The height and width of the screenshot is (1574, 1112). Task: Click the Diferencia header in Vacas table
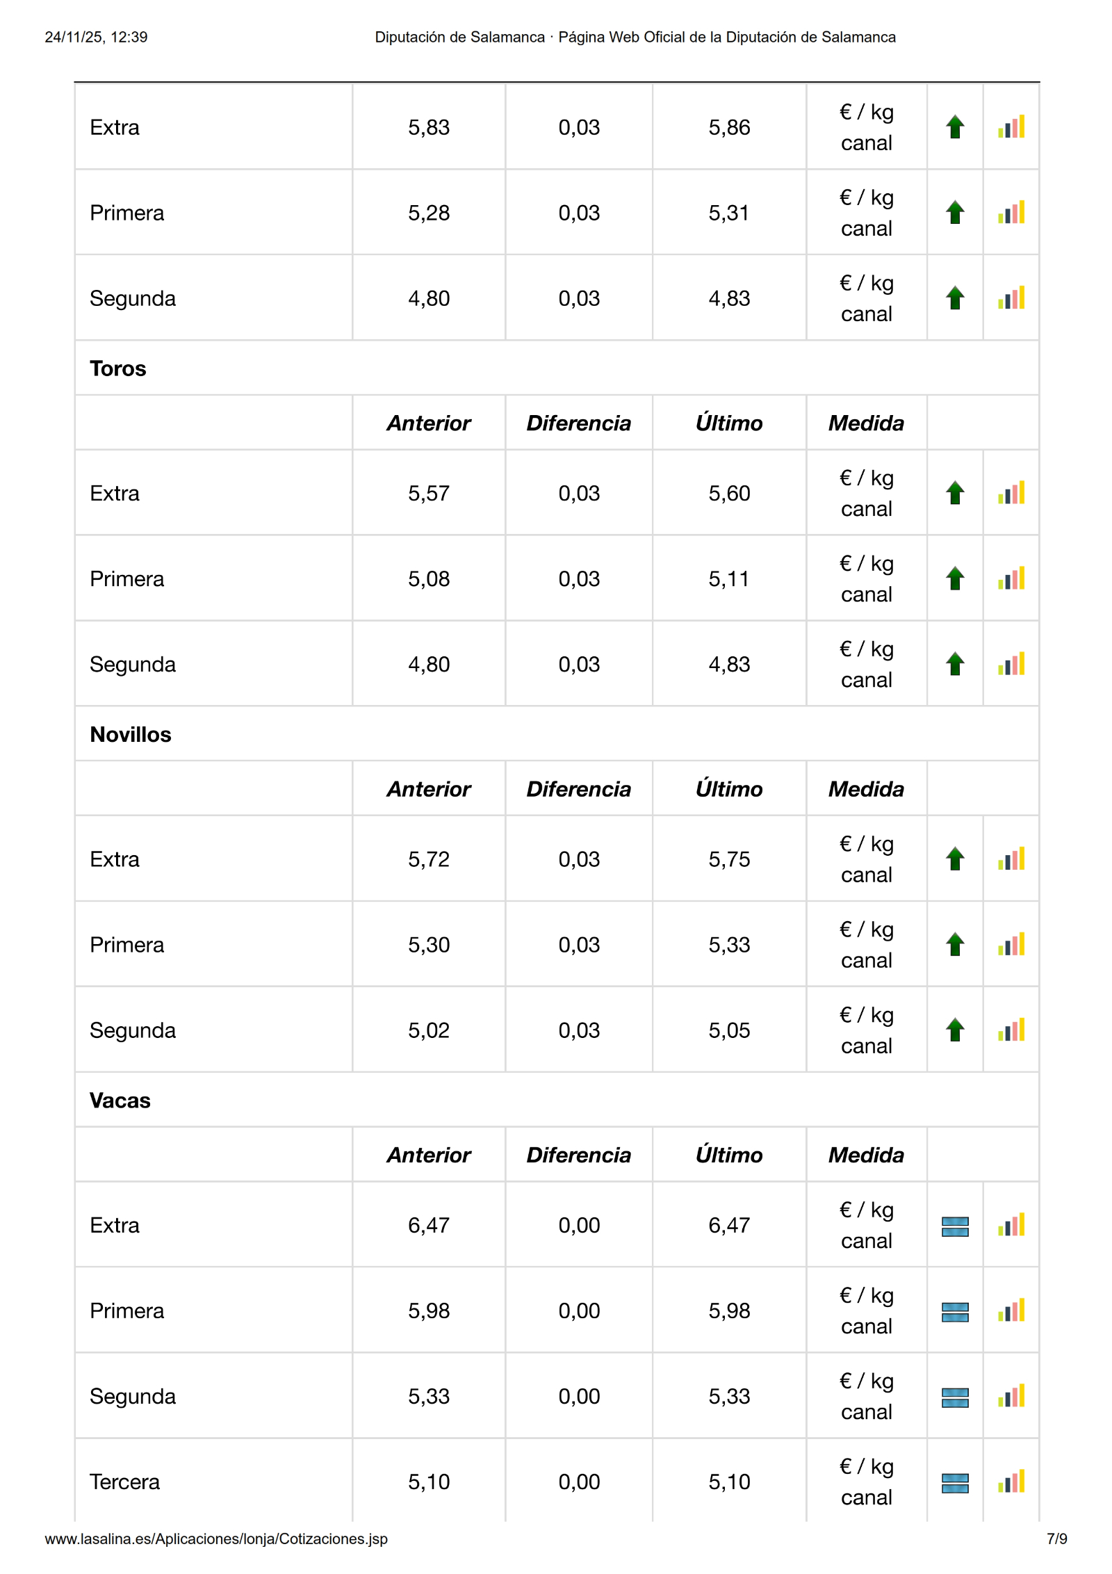click(x=578, y=1155)
